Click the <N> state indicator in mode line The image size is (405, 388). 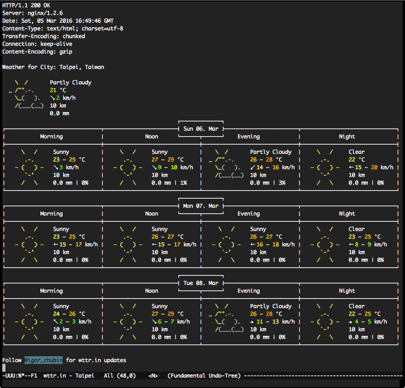point(153,376)
